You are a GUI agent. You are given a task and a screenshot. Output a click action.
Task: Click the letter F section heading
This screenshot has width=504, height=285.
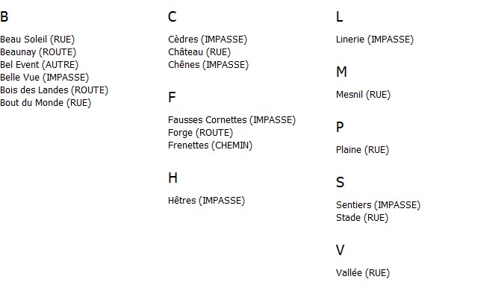click(172, 97)
